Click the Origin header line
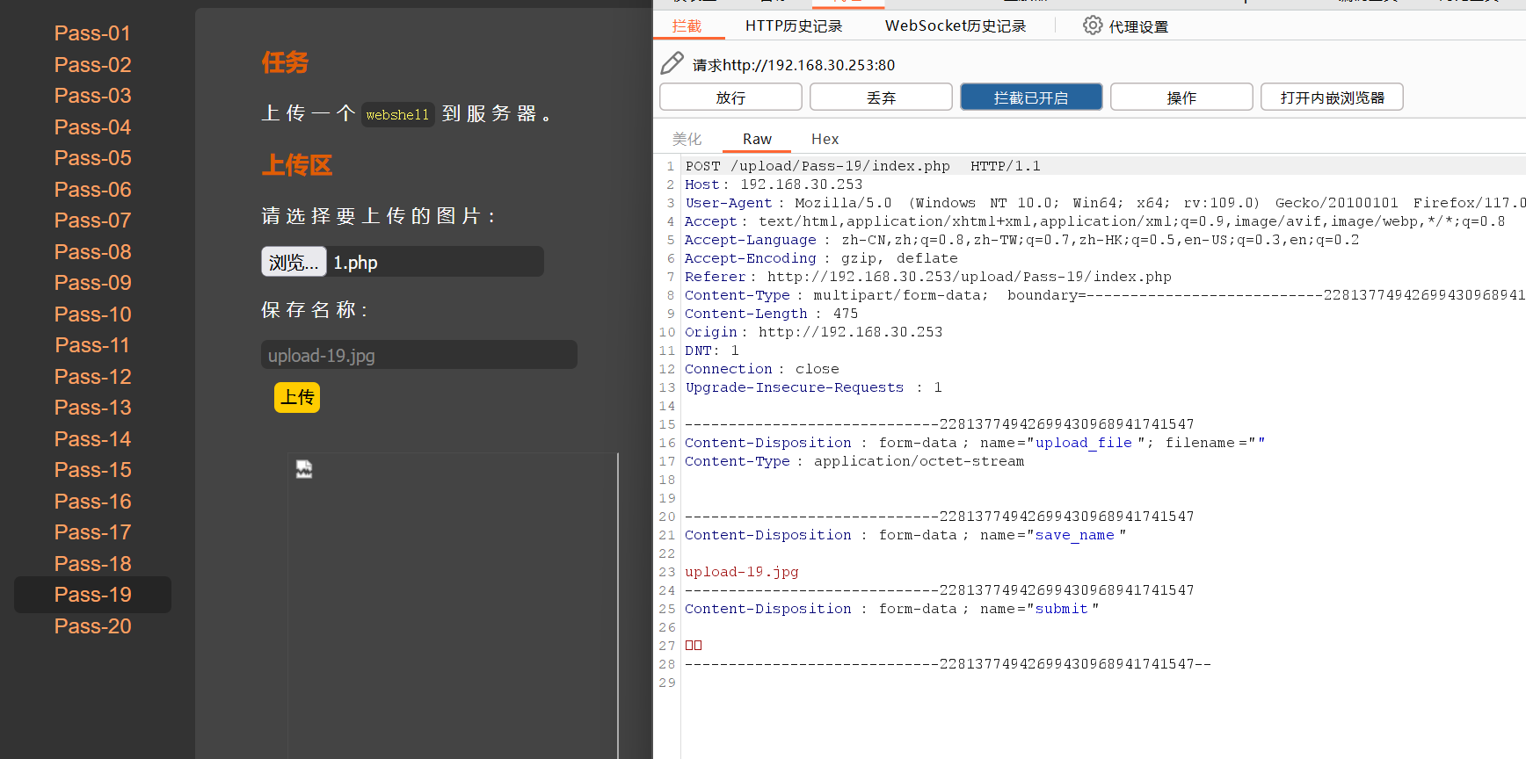The height and width of the screenshot is (759, 1526). 813,332
